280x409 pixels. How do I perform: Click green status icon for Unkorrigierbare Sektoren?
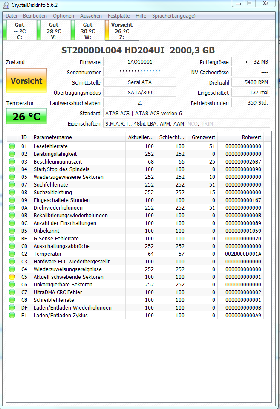click(x=12, y=284)
